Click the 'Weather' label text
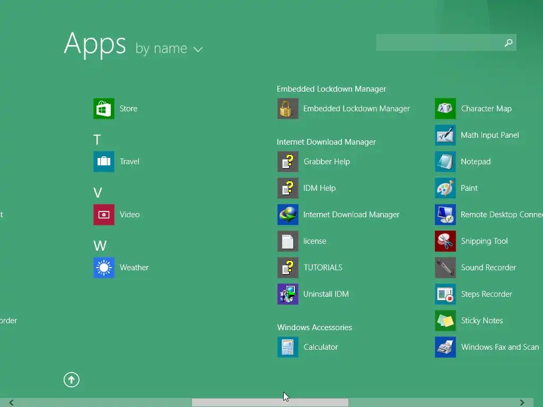The width and height of the screenshot is (543, 407). 134,268
